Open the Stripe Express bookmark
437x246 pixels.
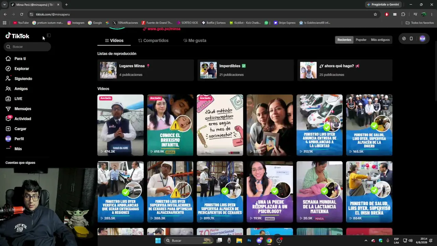284,23
